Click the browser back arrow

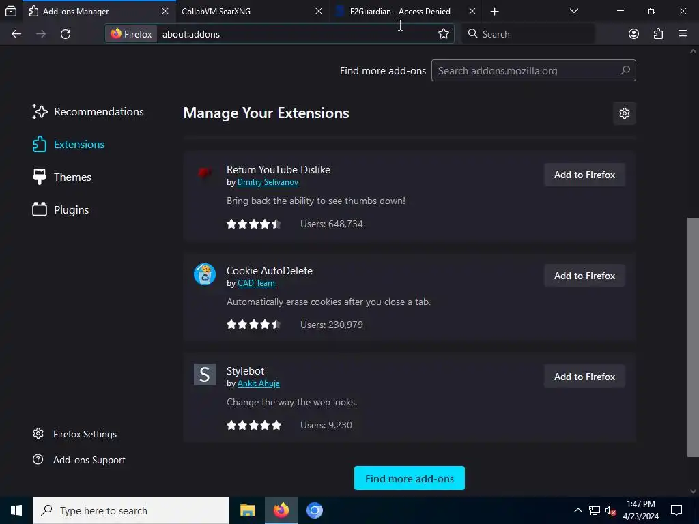point(16,34)
